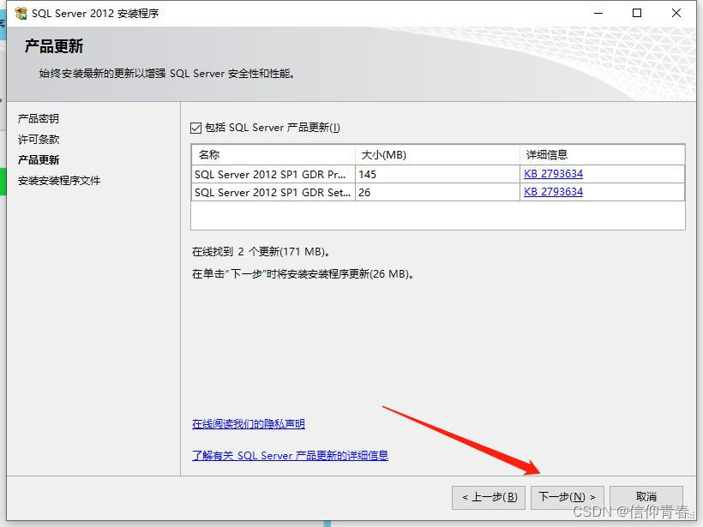This screenshot has height=527, width=703.
Task: Click the 上一步(B) button
Action: (x=489, y=497)
